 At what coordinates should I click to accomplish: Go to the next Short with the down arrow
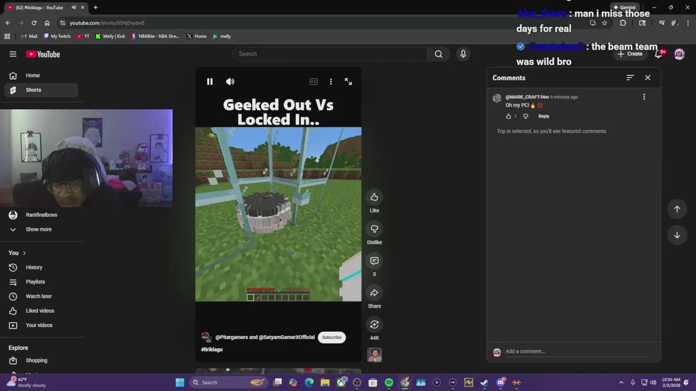click(x=677, y=235)
